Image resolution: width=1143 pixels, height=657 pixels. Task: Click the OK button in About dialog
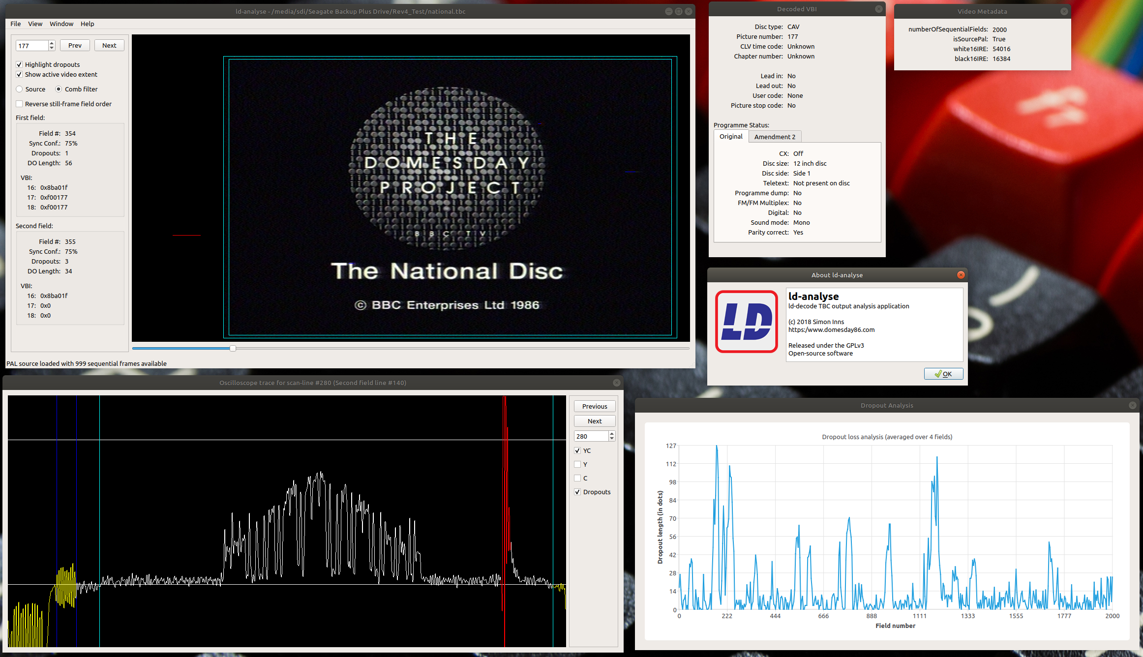click(x=943, y=374)
